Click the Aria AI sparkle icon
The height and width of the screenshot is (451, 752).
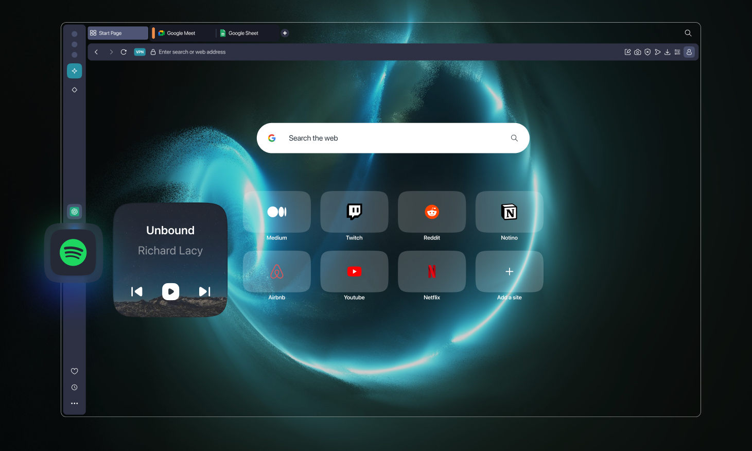(75, 71)
